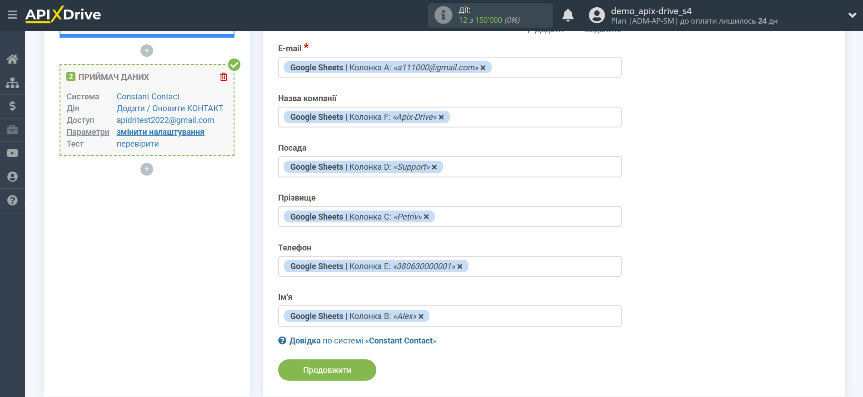863x397 pixels.
Task: Click the 12 з 150'000 actions counter
Action: coord(489,20)
